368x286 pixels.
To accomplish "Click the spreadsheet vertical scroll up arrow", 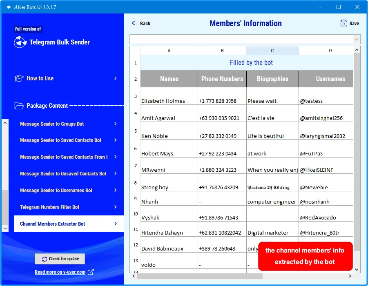I will click(357, 50).
